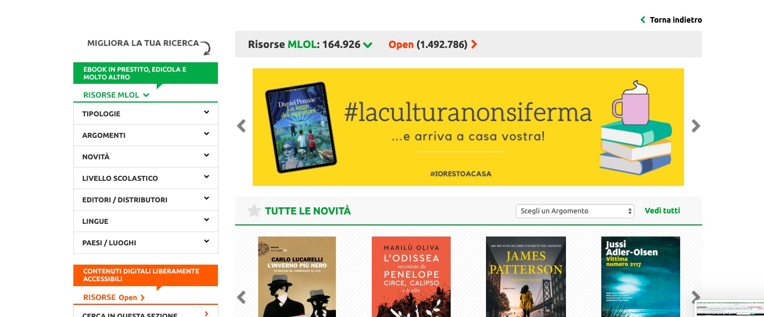Show previous banner slide arrow
Image resolution: width=764 pixels, height=317 pixels.
point(241,126)
